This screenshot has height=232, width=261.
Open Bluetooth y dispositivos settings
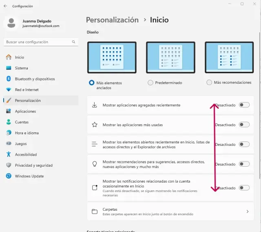35,79
